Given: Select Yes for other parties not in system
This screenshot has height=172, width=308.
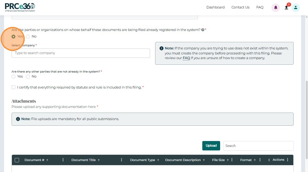Looking at the screenshot, I should pyautogui.click(x=13, y=77).
